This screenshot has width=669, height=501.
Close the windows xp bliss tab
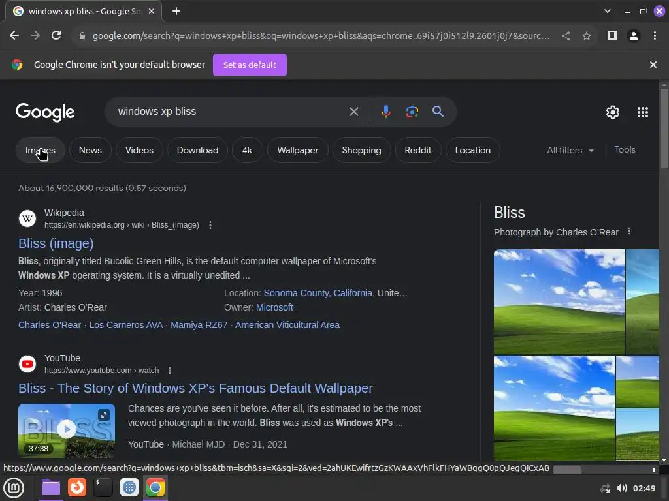pos(152,12)
